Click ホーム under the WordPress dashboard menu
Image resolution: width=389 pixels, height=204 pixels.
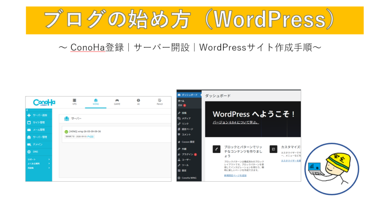(x=181, y=101)
